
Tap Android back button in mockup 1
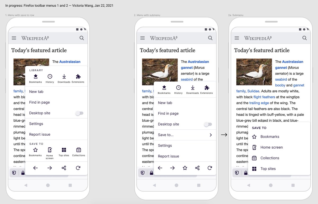point(26,185)
